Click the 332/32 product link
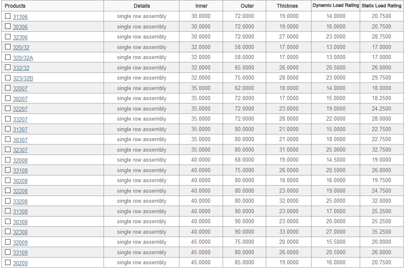This screenshot has width=405, height=276. pos(21,68)
